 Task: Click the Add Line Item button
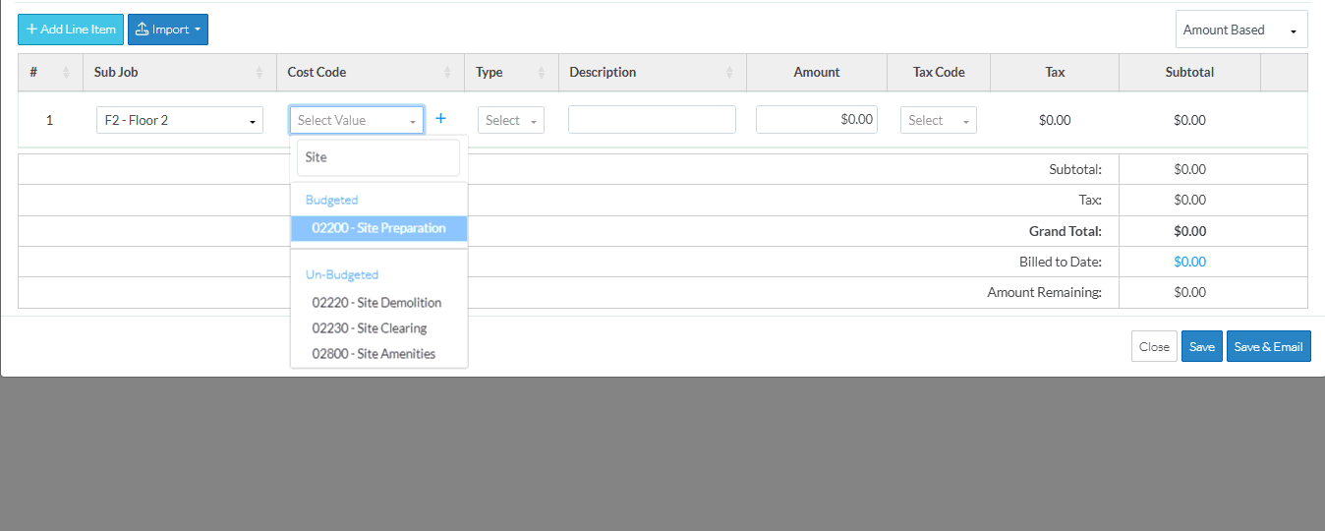[71, 29]
